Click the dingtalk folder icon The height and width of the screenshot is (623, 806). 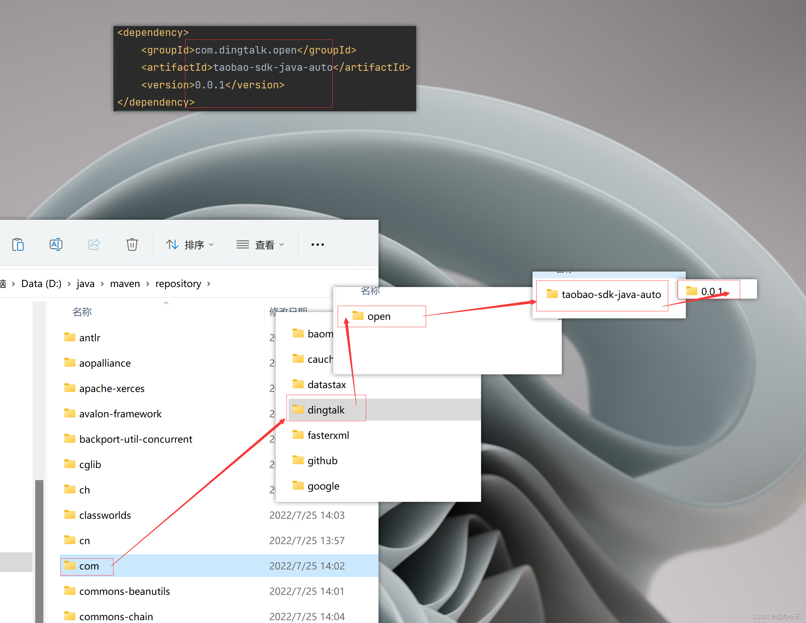click(298, 410)
